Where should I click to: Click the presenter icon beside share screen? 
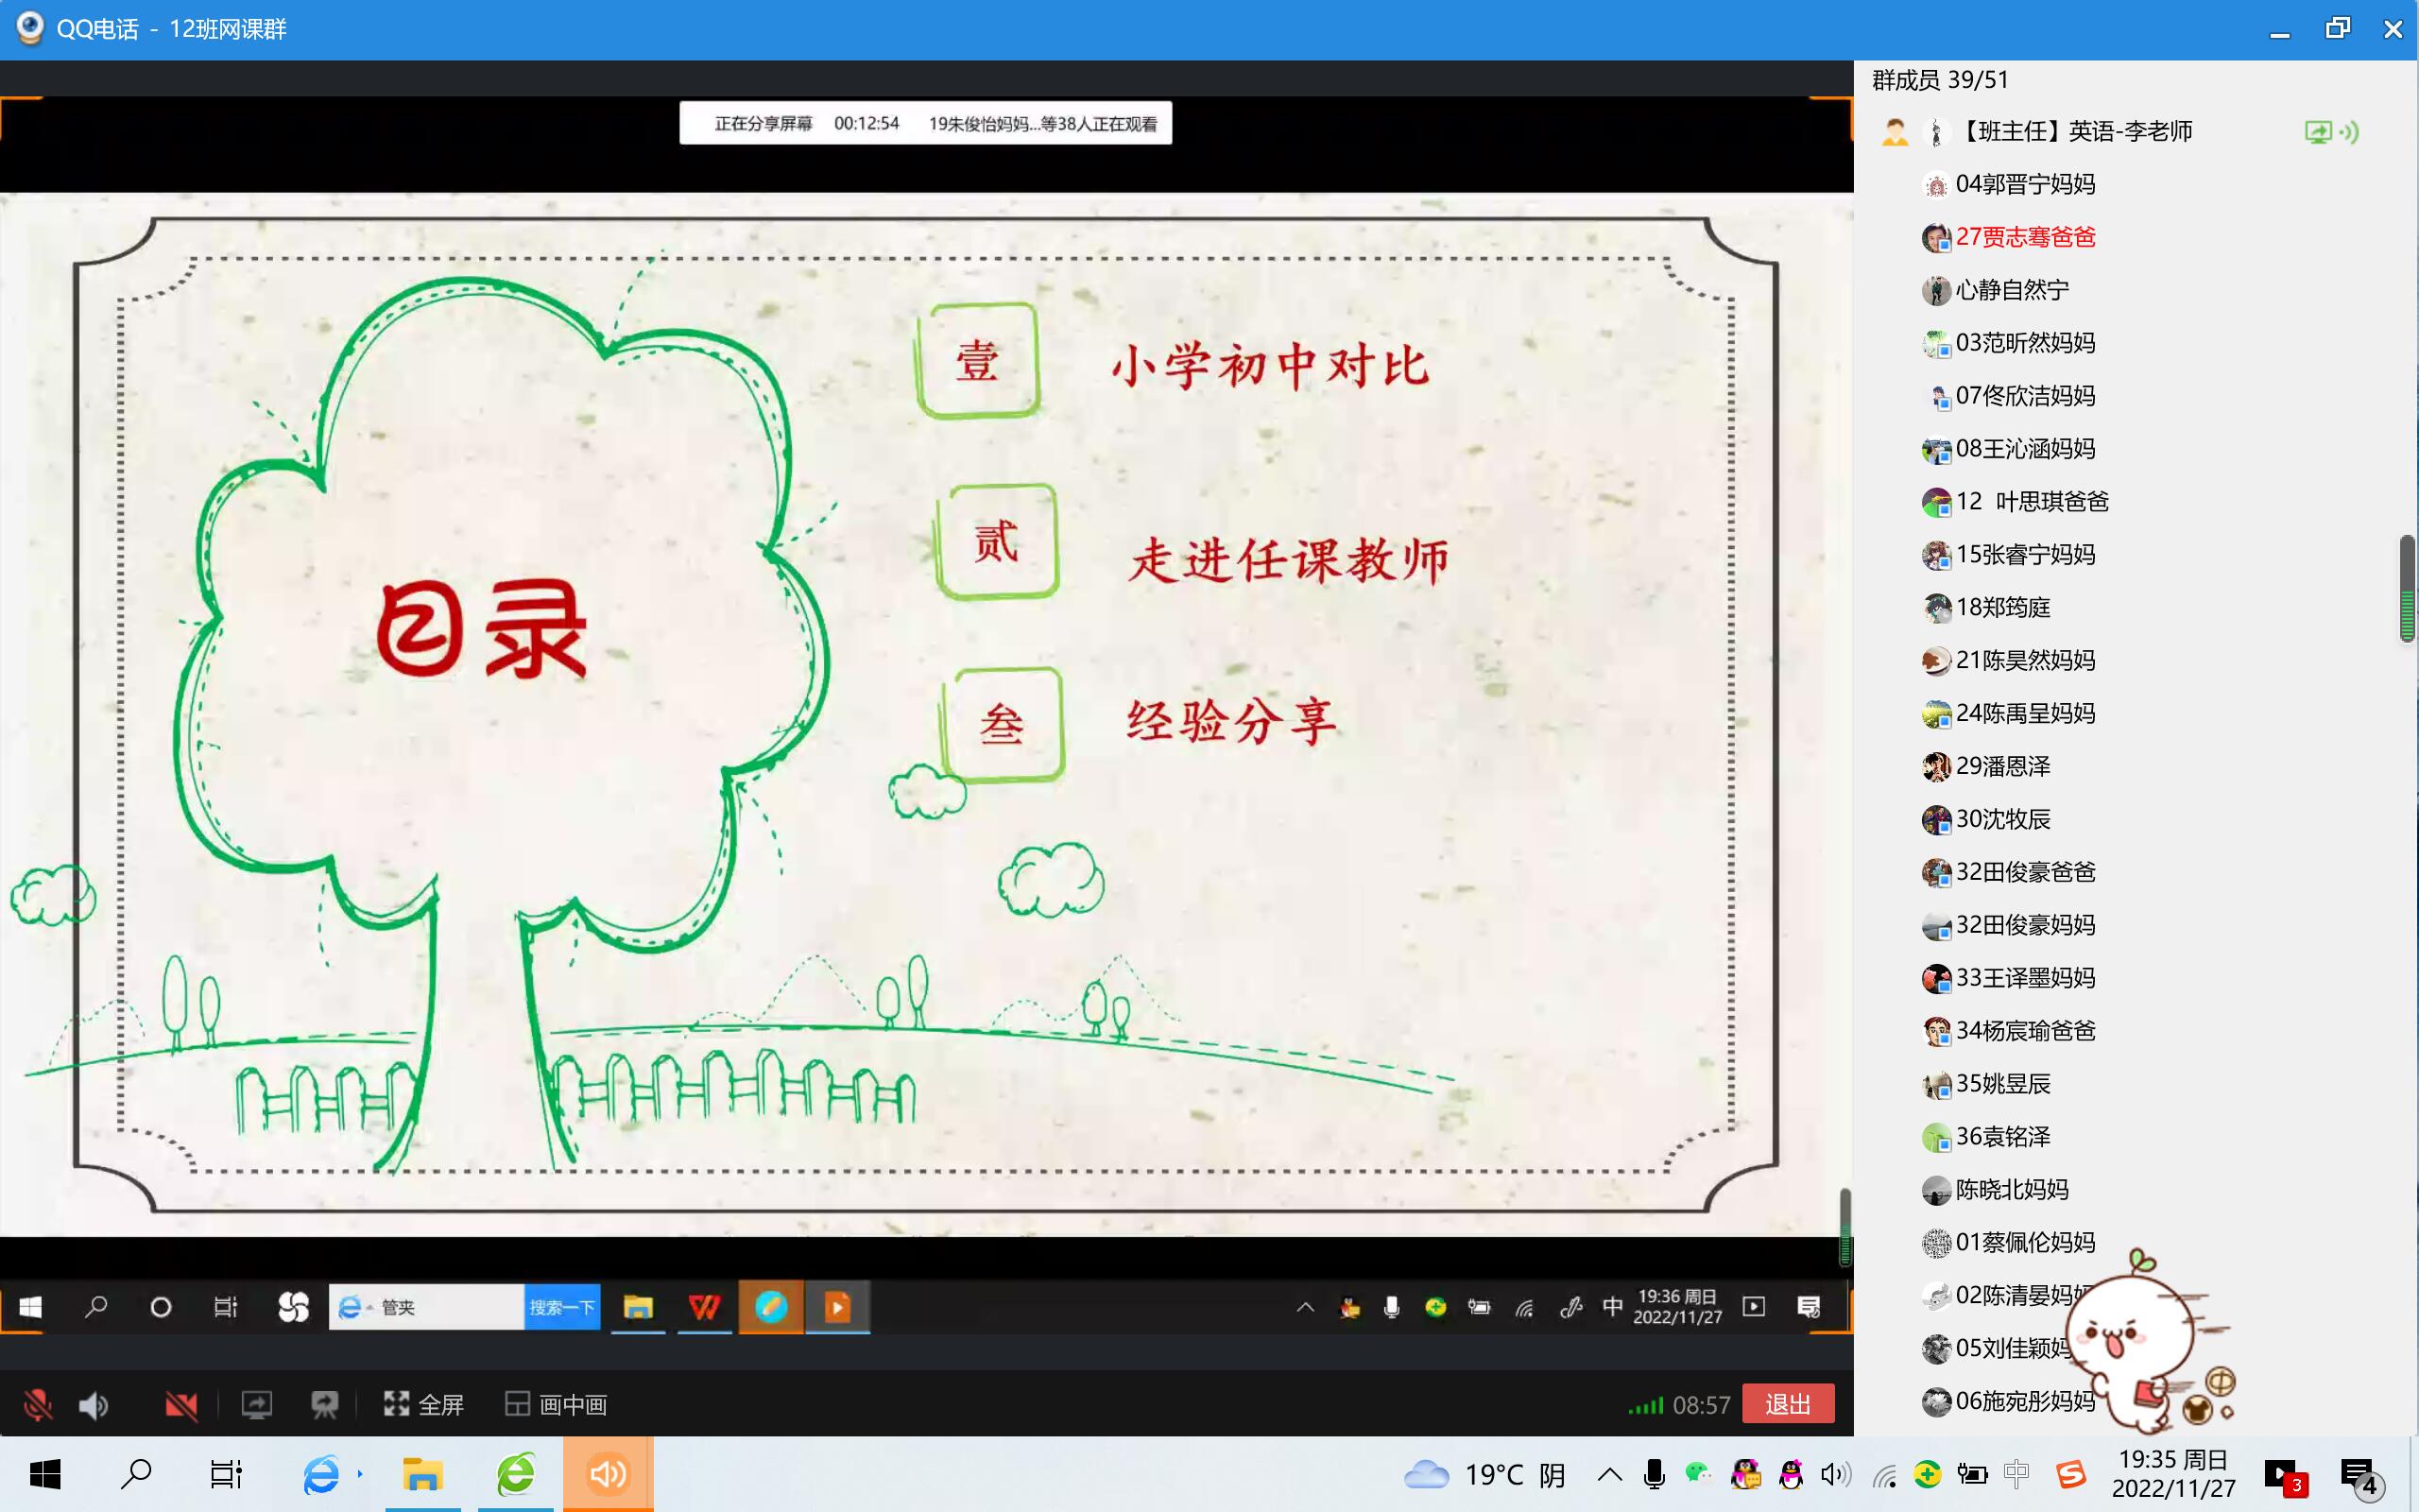coord(324,1405)
